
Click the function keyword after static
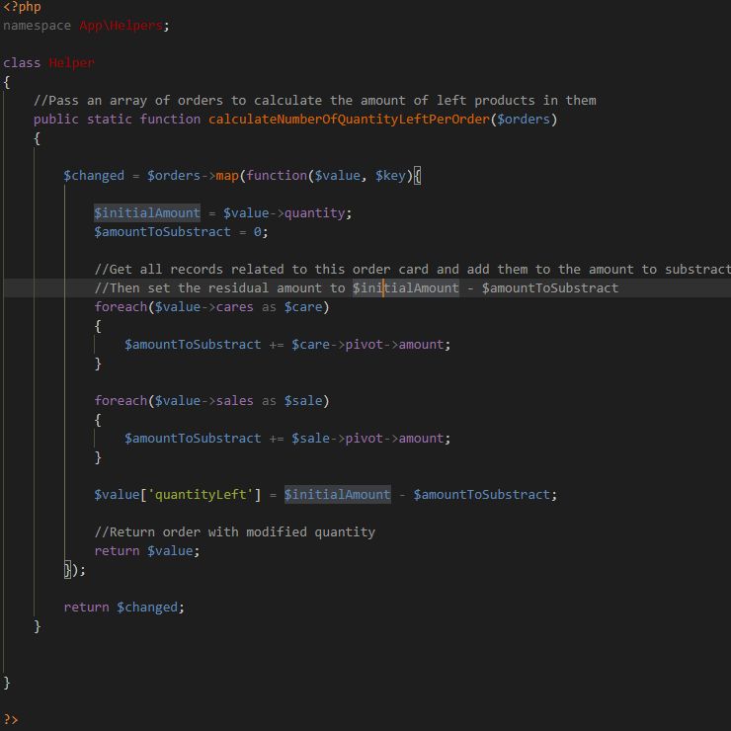pos(170,120)
